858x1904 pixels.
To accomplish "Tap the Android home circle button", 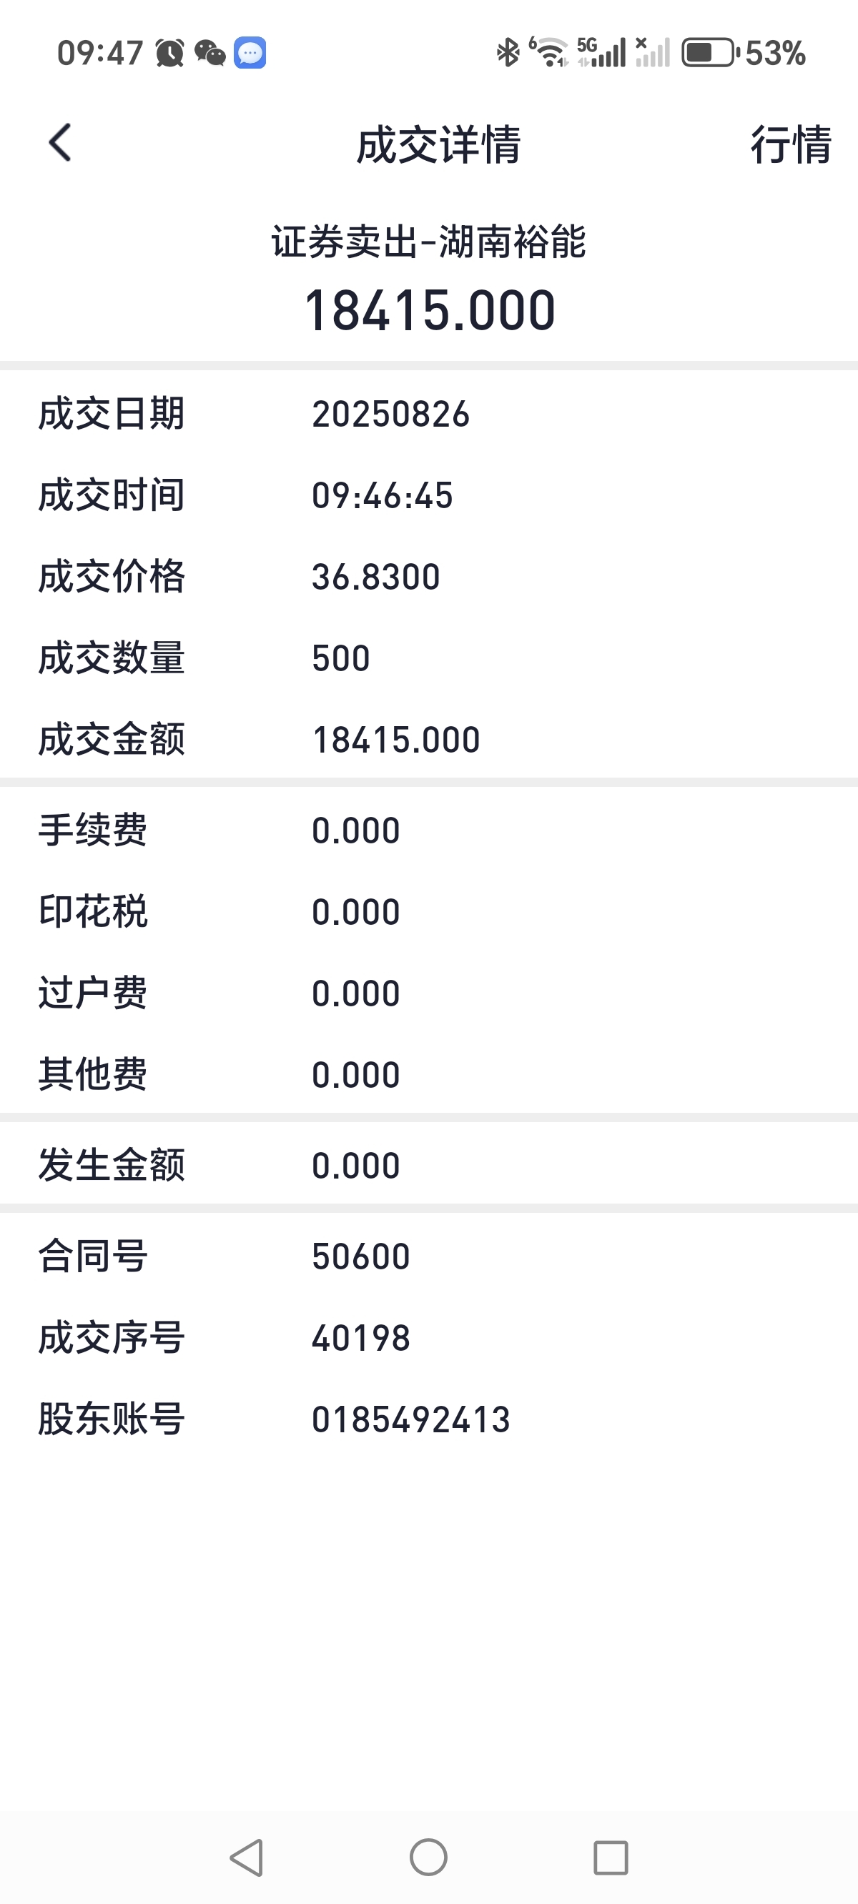I will point(428,1858).
